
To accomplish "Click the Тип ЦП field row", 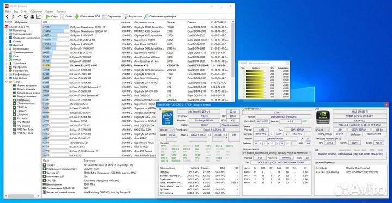I will 99,165.
